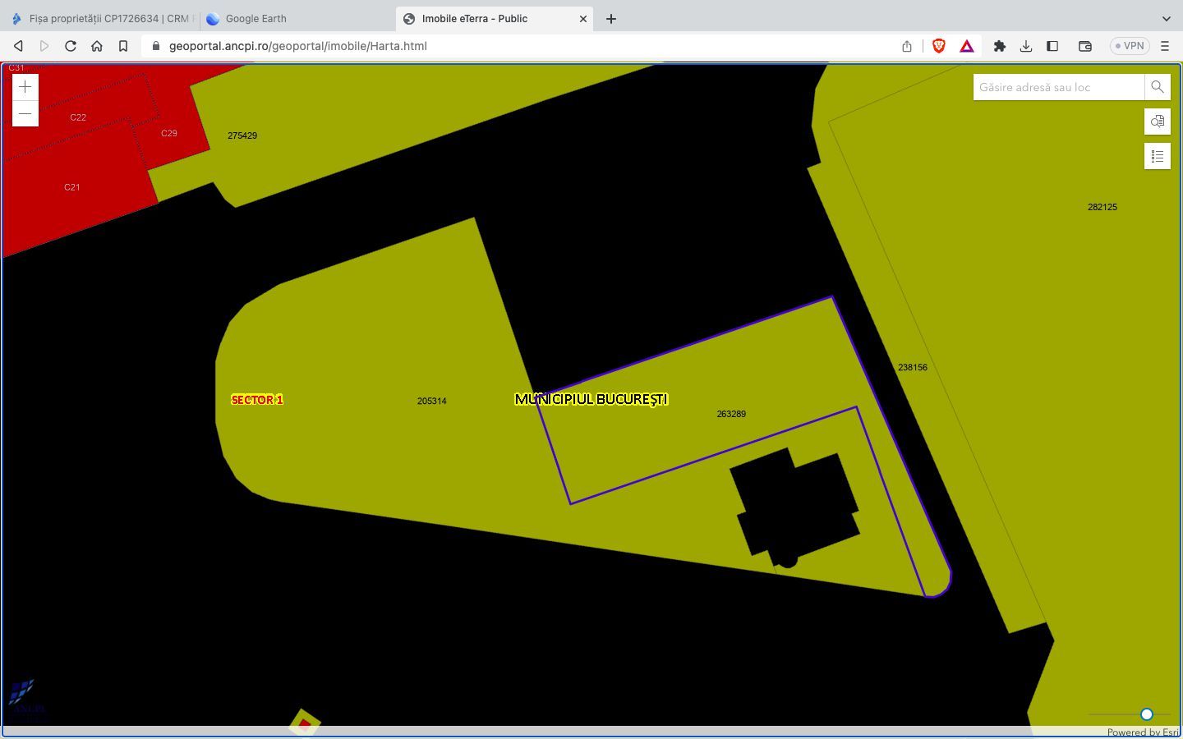This screenshot has height=739, width=1183.
Task: Open the browser extensions puzzle icon
Action: click(999, 46)
